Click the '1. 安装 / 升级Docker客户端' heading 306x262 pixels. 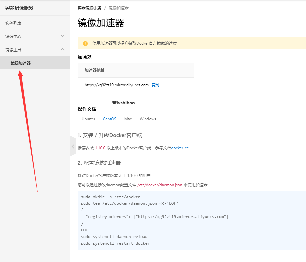coord(110,135)
